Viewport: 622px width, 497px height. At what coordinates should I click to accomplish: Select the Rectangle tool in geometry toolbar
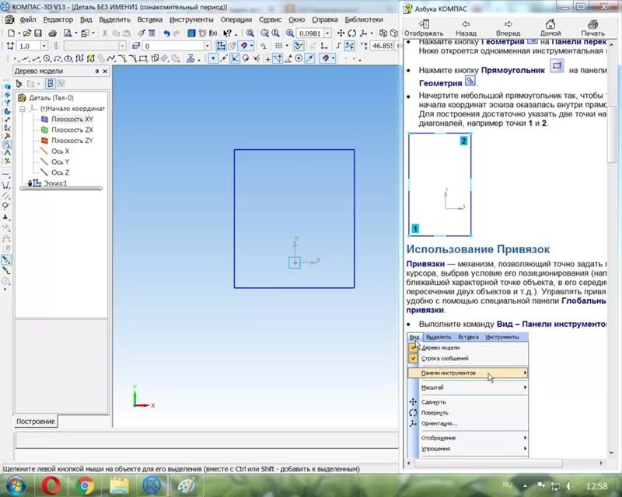[x=143, y=59]
